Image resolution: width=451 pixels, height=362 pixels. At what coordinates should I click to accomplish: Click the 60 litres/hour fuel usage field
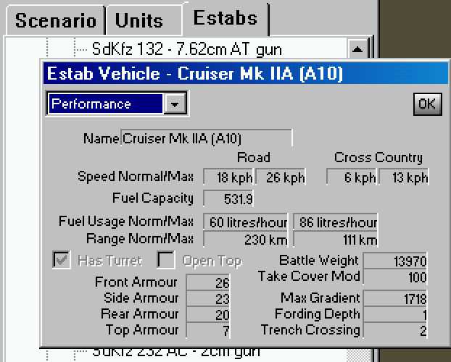pos(245,222)
